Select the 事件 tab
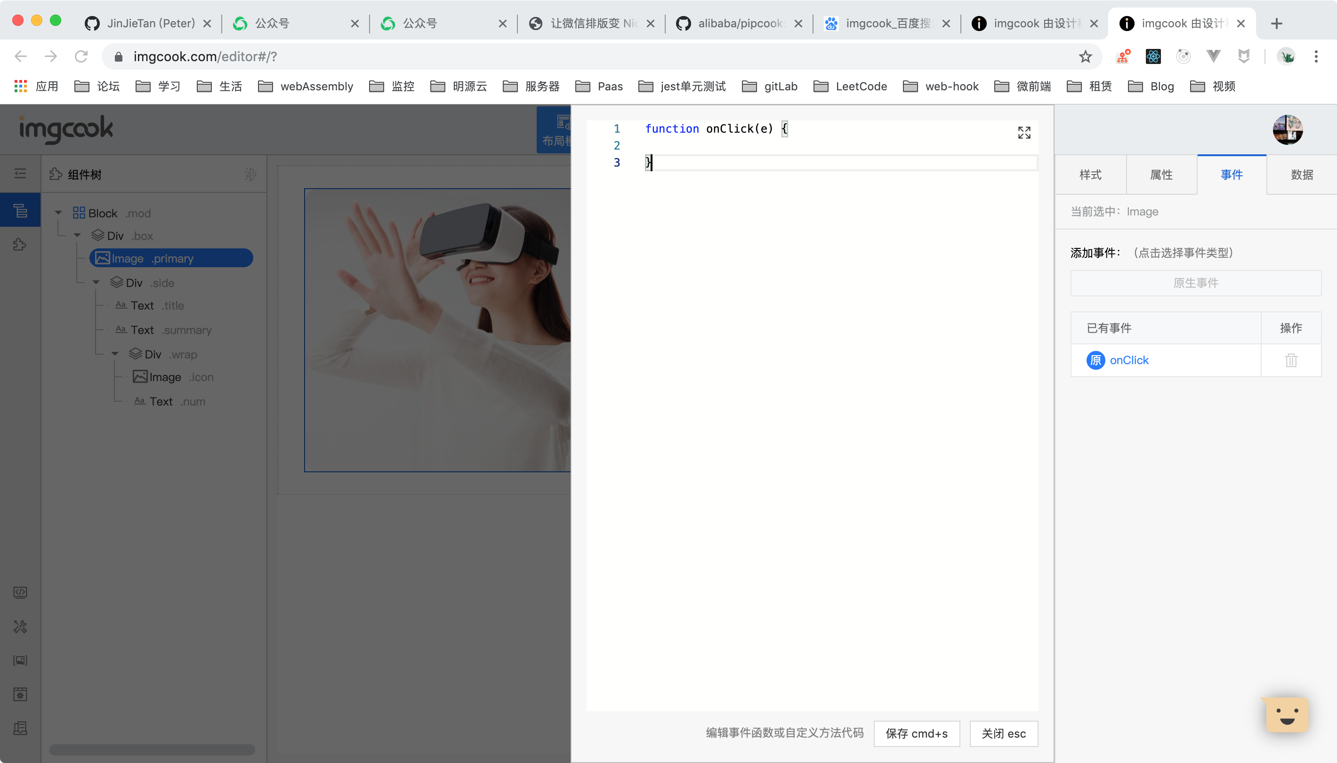Viewport: 1337px width, 763px height. [1232, 175]
